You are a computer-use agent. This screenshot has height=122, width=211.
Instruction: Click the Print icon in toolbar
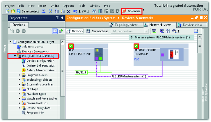point(43,11)
